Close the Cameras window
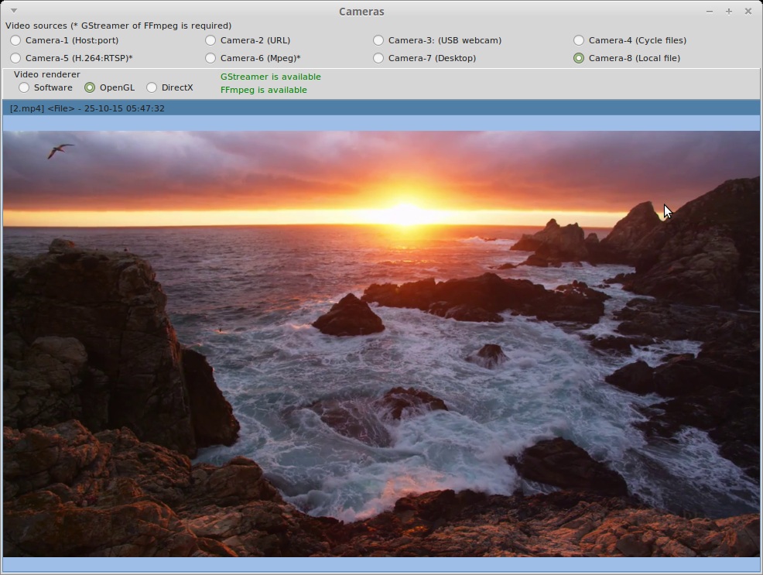Image resolution: width=763 pixels, height=575 pixels. [x=748, y=12]
